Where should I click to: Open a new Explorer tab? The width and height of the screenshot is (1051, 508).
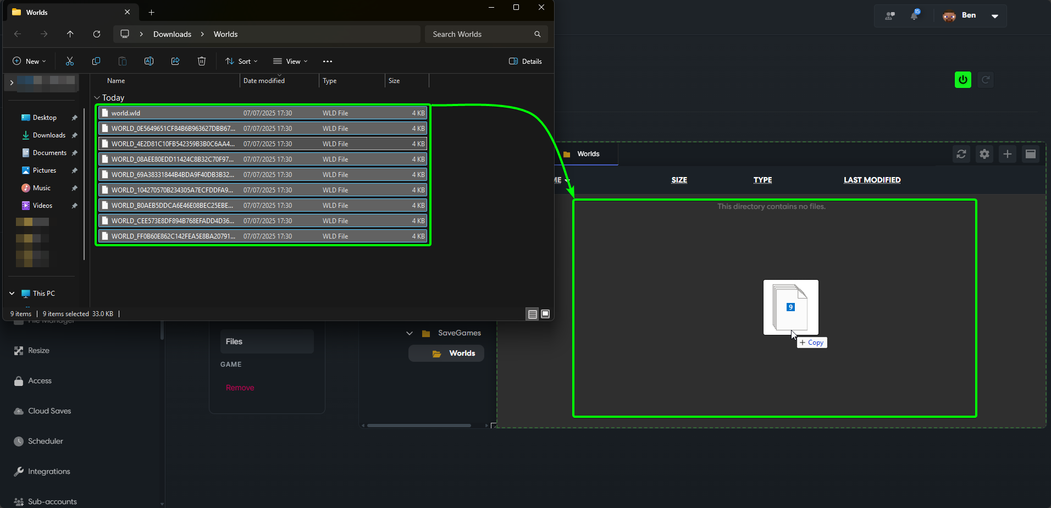tap(152, 12)
